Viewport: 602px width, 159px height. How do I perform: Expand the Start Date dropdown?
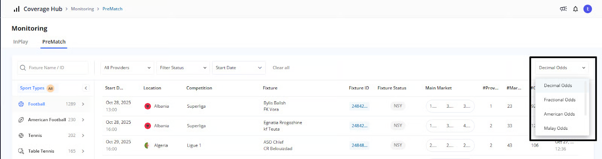click(239, 68)
